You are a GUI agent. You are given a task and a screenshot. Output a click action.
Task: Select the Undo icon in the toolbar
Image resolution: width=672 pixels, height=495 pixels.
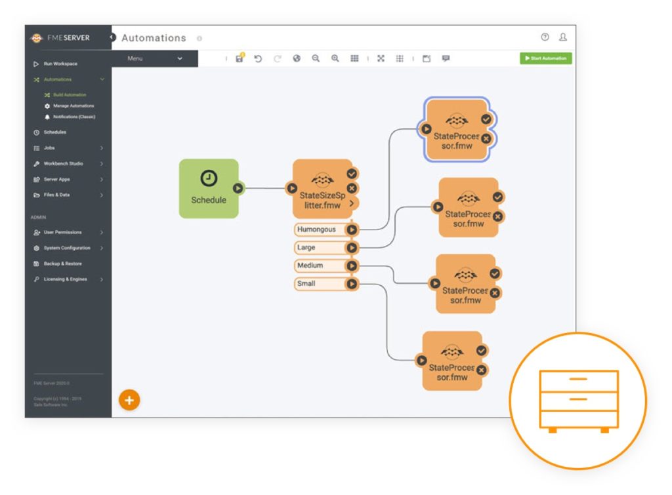click(258, 58)
